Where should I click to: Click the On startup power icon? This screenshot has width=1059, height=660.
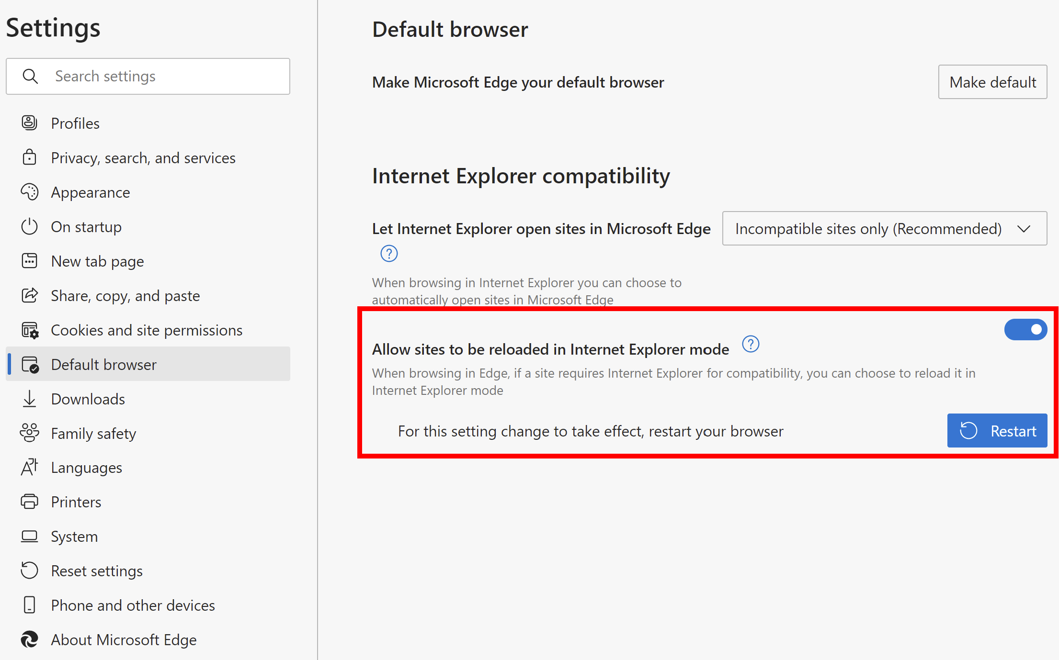[x=29, y=226]
